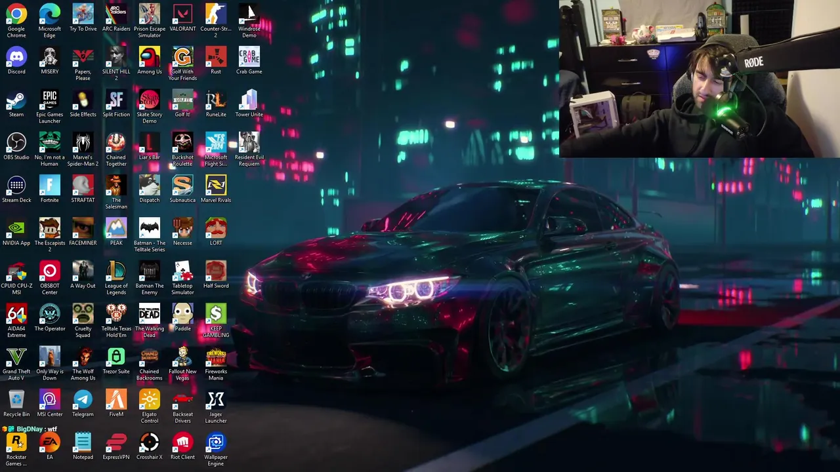The image size is (840, 472).
Task: Open the NVIDIA App shortcut
Action: [16, 232]
